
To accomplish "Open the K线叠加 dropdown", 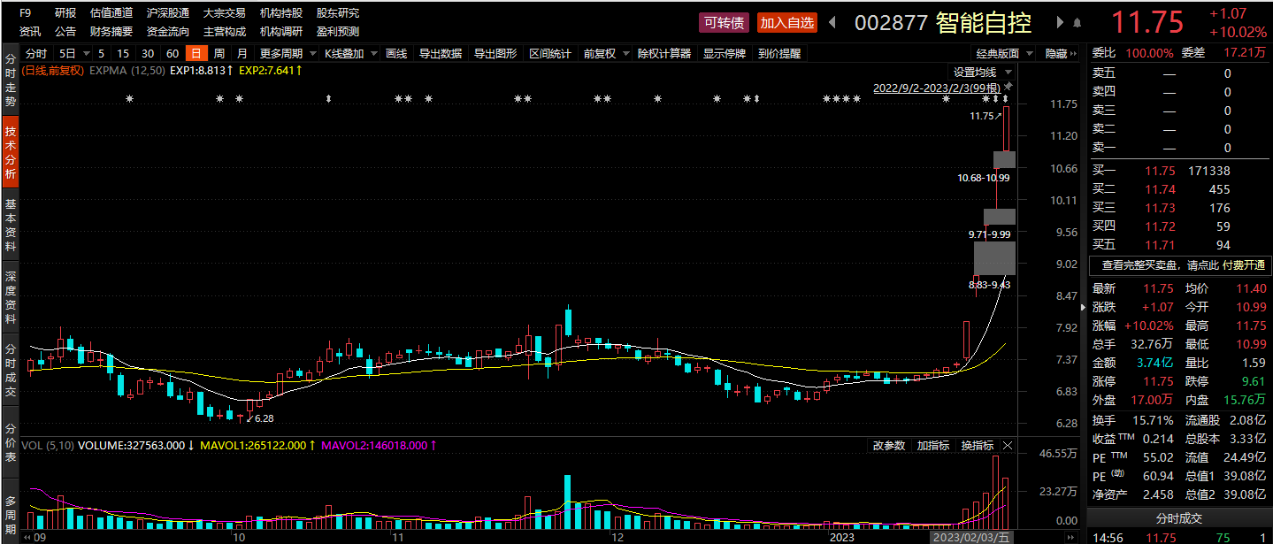I will click(x=373, y=53).
